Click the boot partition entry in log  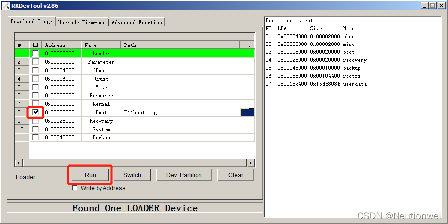tap(310, 52)
